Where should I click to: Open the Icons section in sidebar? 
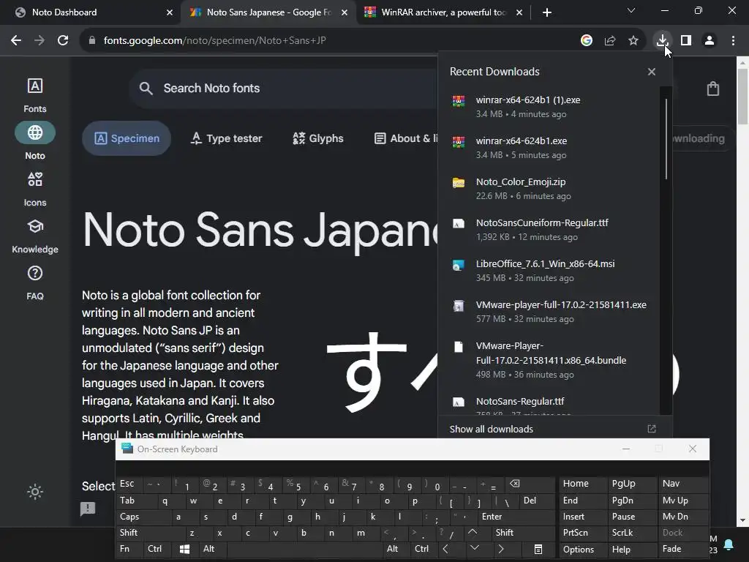pyautogui.click(x=35, y=189)
